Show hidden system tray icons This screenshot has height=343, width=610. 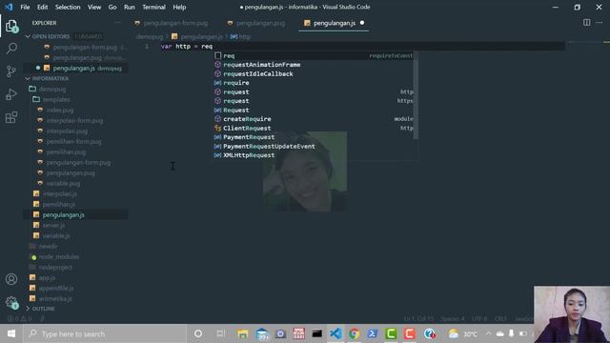click(x=488, y=333)
